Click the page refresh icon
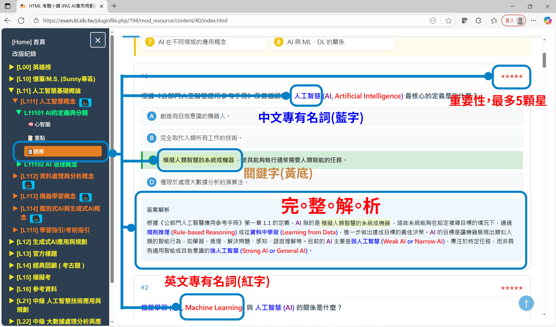Screen dimensions: 556x327 coord(21,20)
